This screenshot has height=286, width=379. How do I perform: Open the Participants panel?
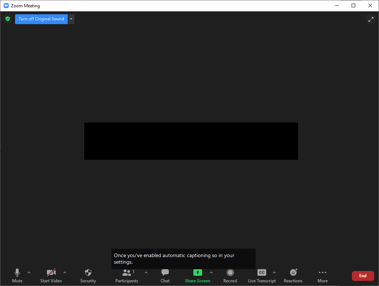point(127,275)
